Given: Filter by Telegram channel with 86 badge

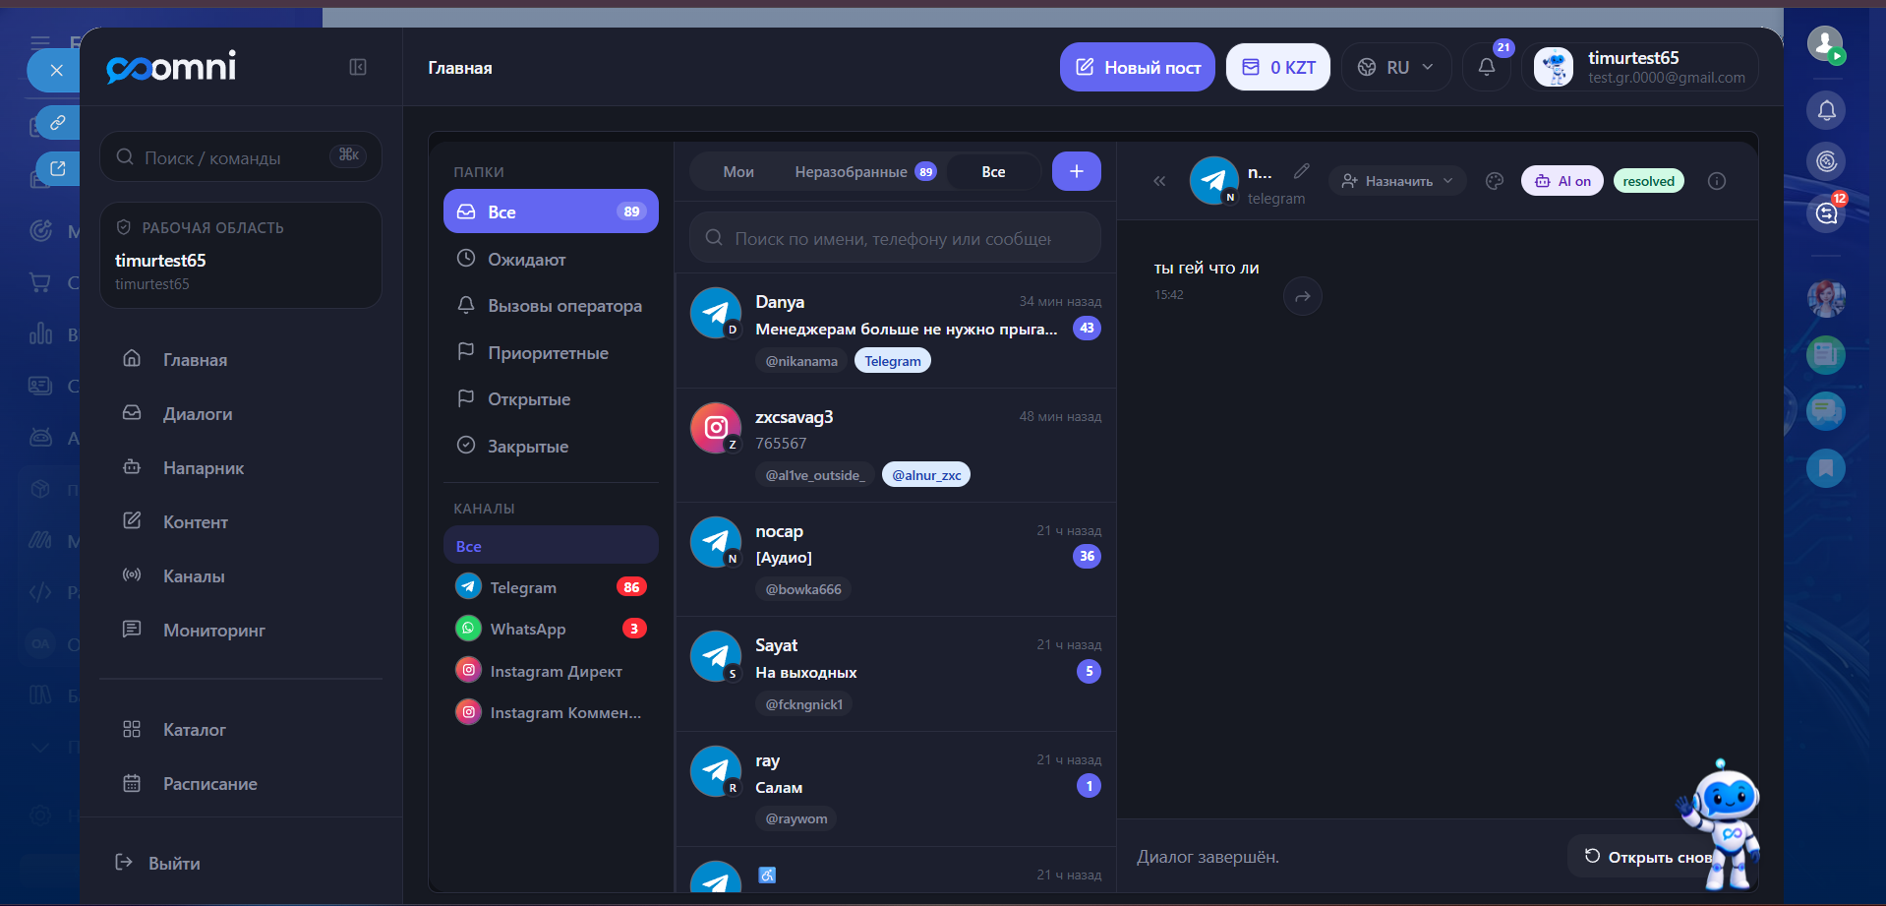Looking at the screenshot, I should (x=551, y=587).
